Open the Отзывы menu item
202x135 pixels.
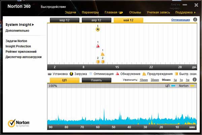click(135, 12)
